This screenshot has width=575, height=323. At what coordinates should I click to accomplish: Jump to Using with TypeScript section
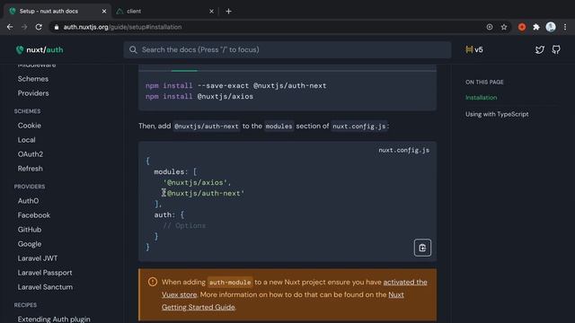click(497, 114)
